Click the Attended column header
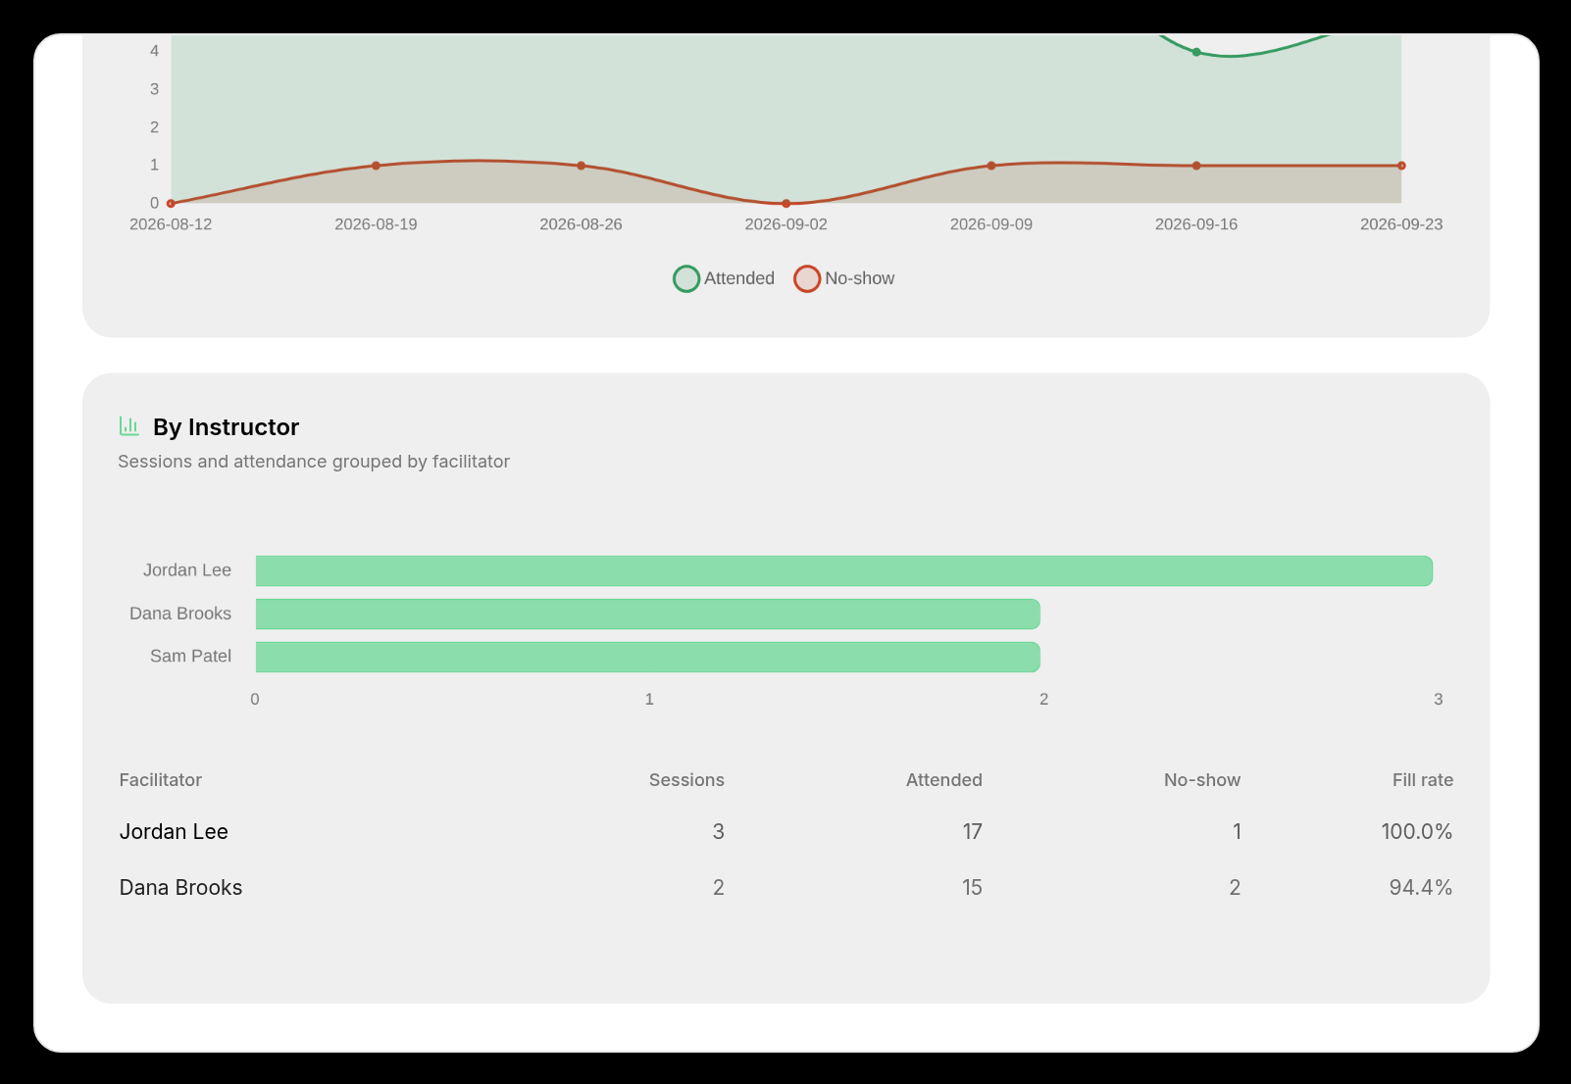 (944, 780)
